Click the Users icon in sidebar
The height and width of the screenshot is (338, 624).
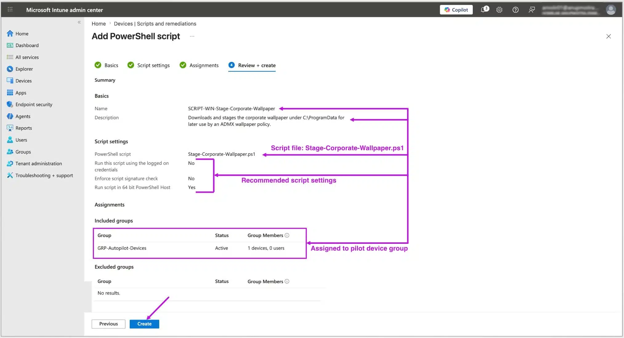(x=10, y=140)
